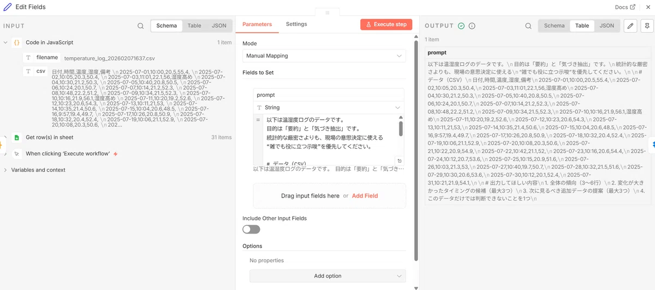
Task: Open the String type dropdown for prompt
Action: click(x=330, y=108)
